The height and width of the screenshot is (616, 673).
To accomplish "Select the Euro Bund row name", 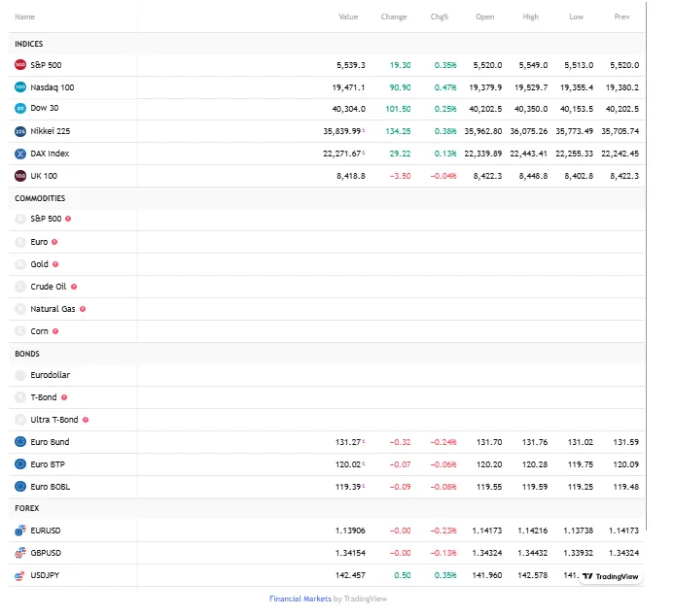I will (x=50, y=442).
